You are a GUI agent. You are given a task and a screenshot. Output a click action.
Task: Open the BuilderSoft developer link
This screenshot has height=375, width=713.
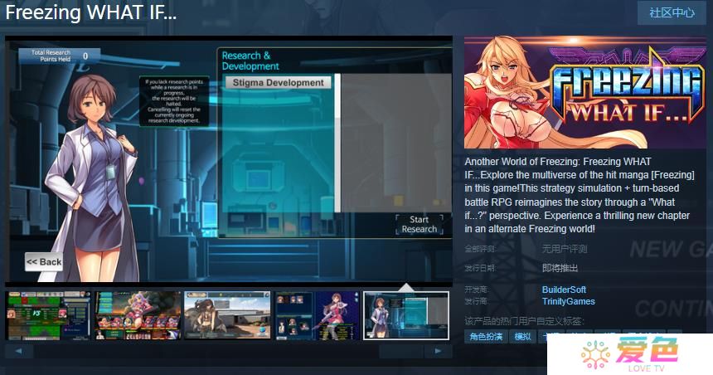point(564,290)
